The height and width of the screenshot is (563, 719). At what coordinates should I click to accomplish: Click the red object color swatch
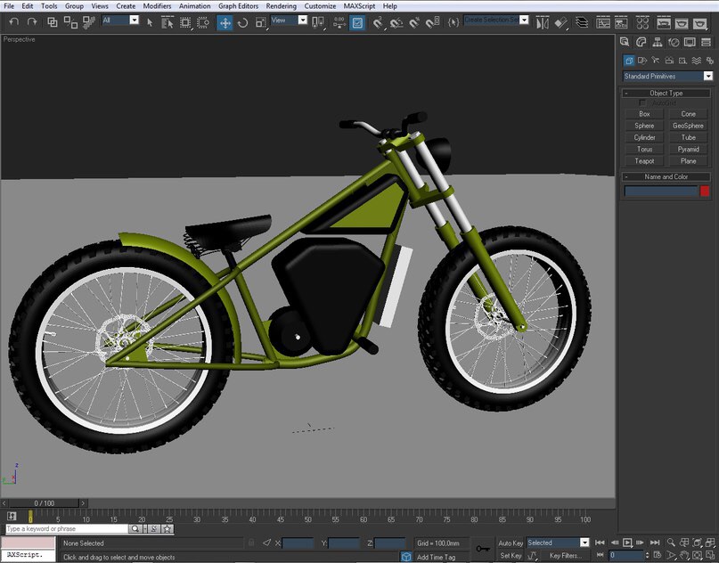[x=705, y=191]
